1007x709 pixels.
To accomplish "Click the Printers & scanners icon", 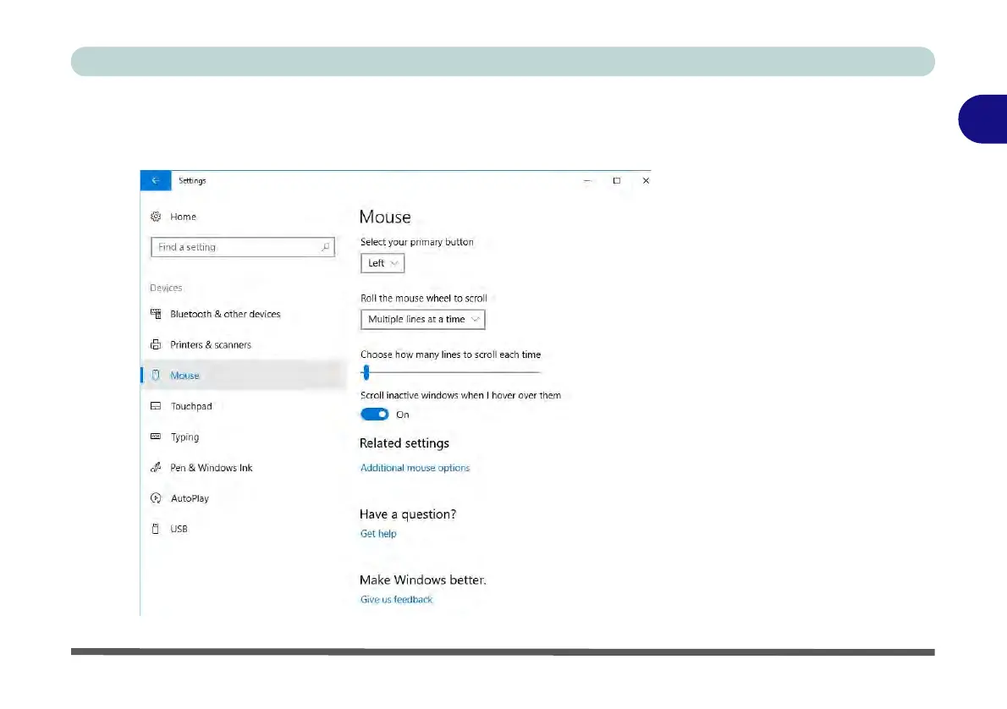I will [x=156, y=344].
